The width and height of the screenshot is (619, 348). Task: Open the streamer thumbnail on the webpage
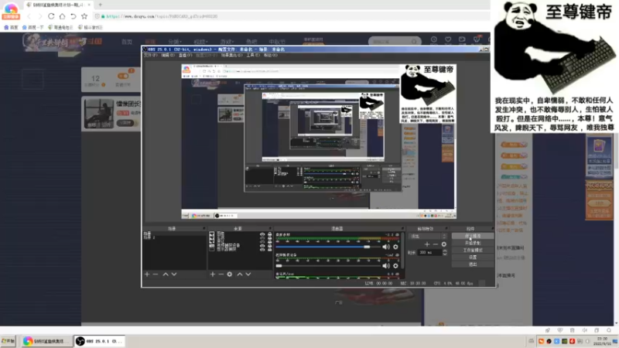pos(99,114)
